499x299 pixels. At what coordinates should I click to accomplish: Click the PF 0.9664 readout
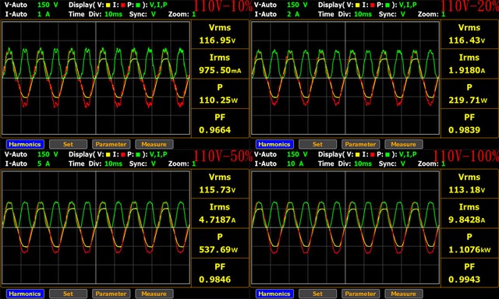coord(215,130)
